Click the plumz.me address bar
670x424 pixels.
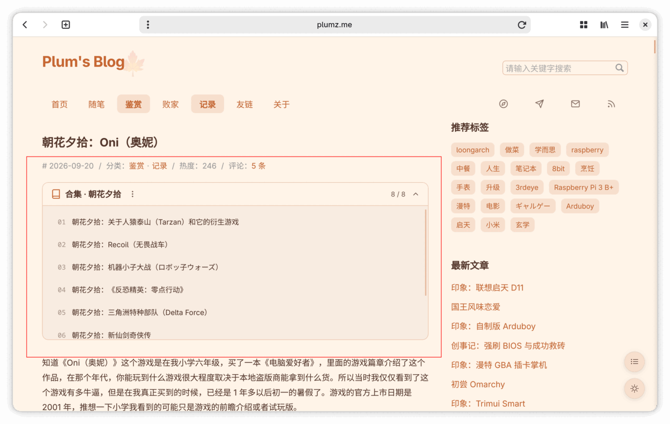(334, 25)
